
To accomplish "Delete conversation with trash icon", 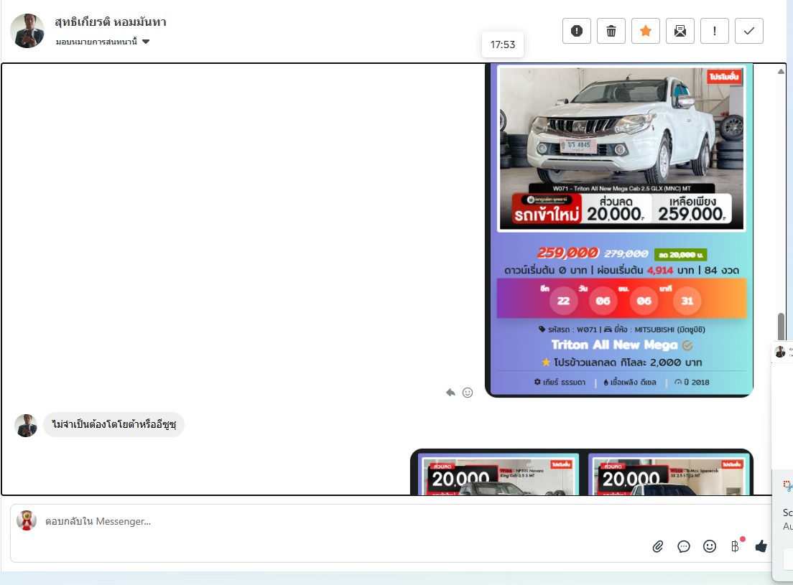I will (x=611, y=31).
